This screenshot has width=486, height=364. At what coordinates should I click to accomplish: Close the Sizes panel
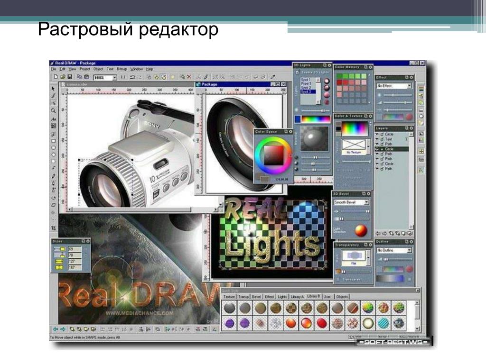88,241
